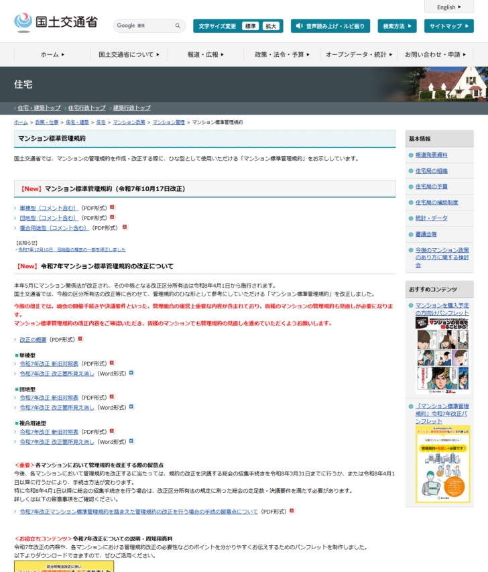The height and width of the screenshot is (572, 488).
Task: Set text size to 拡大
Action: click(271, 26)
